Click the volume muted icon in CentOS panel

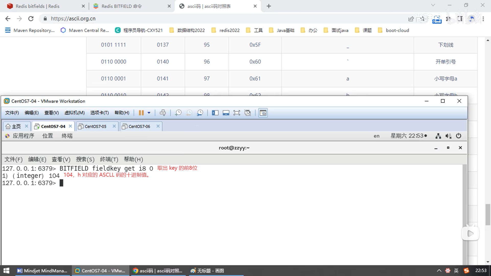(448, 136)
